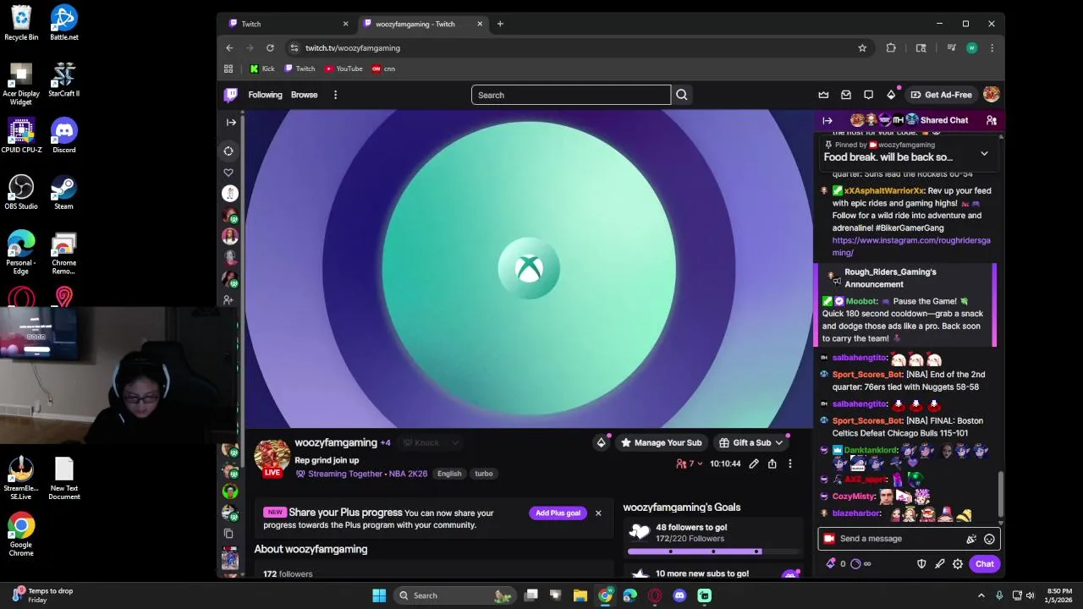Open a new browser tab
Screen dimensions: 1083x609
[x=500, y=24]
